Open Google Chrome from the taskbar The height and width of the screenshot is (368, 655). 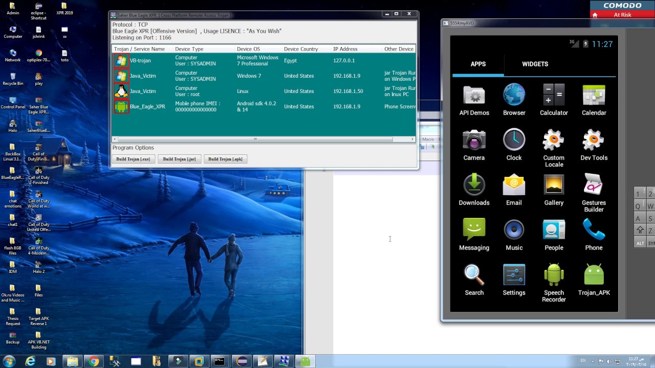(94, 361)
